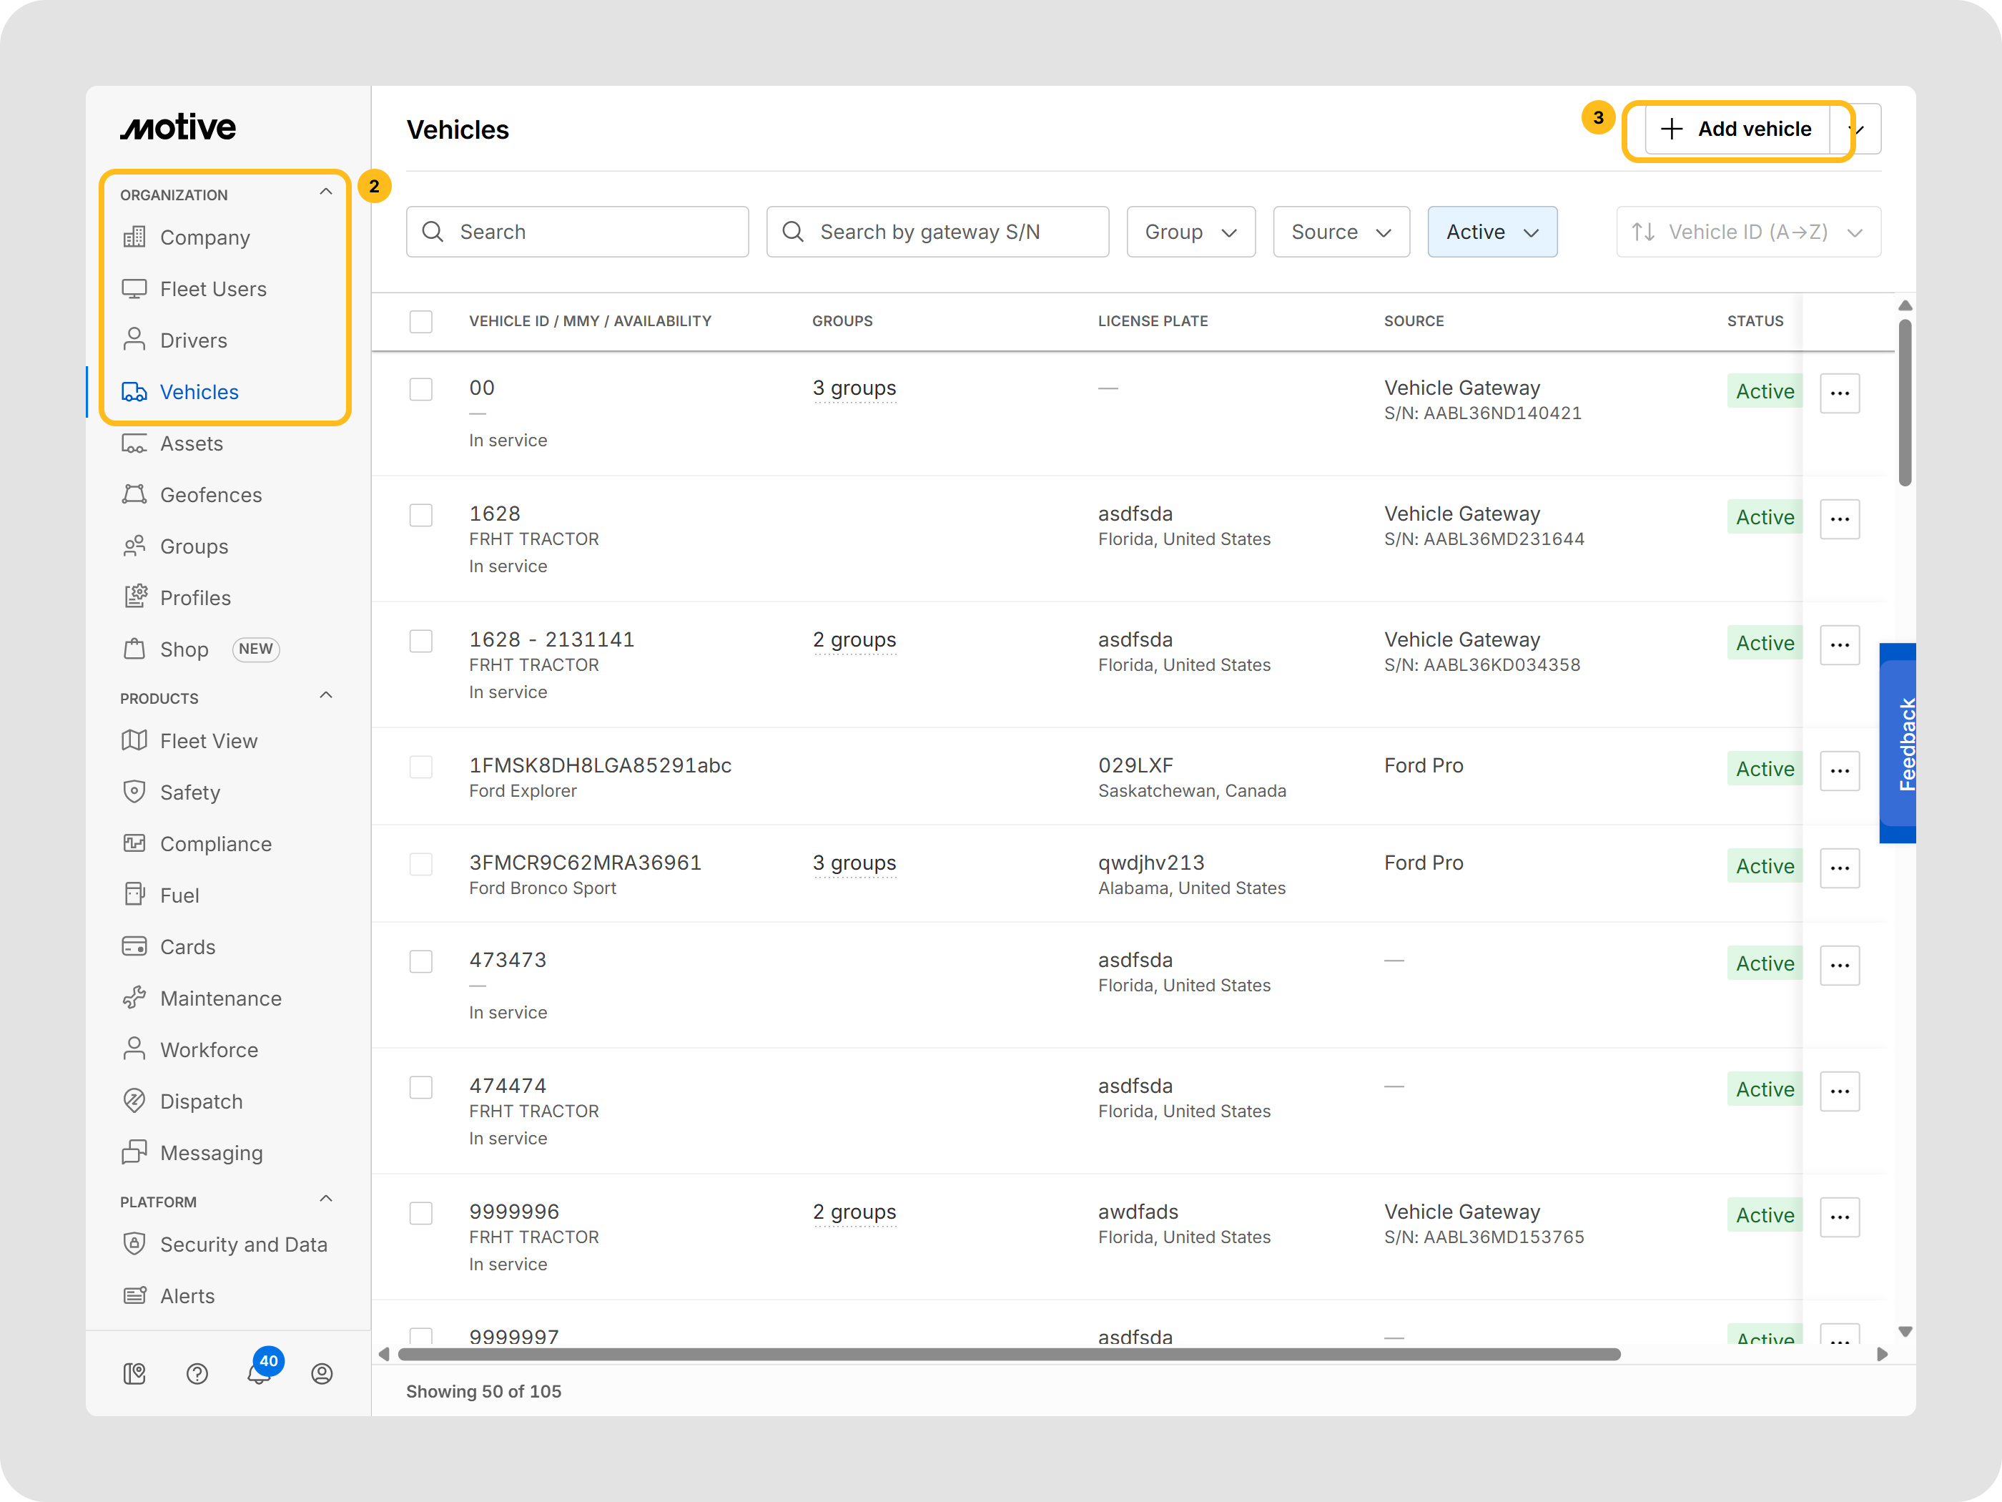The height and width of the screenshot is (1502, 2002).
Task: Click the Search by gateway S/N field
Action: click(x=937, y=232)
